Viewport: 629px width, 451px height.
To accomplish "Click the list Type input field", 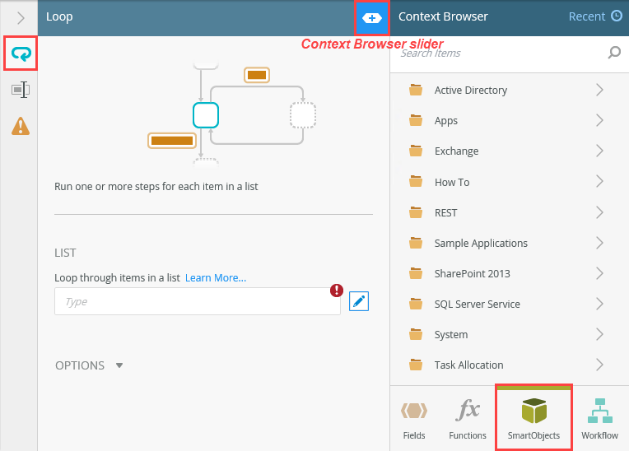I will tap(198, 301).
